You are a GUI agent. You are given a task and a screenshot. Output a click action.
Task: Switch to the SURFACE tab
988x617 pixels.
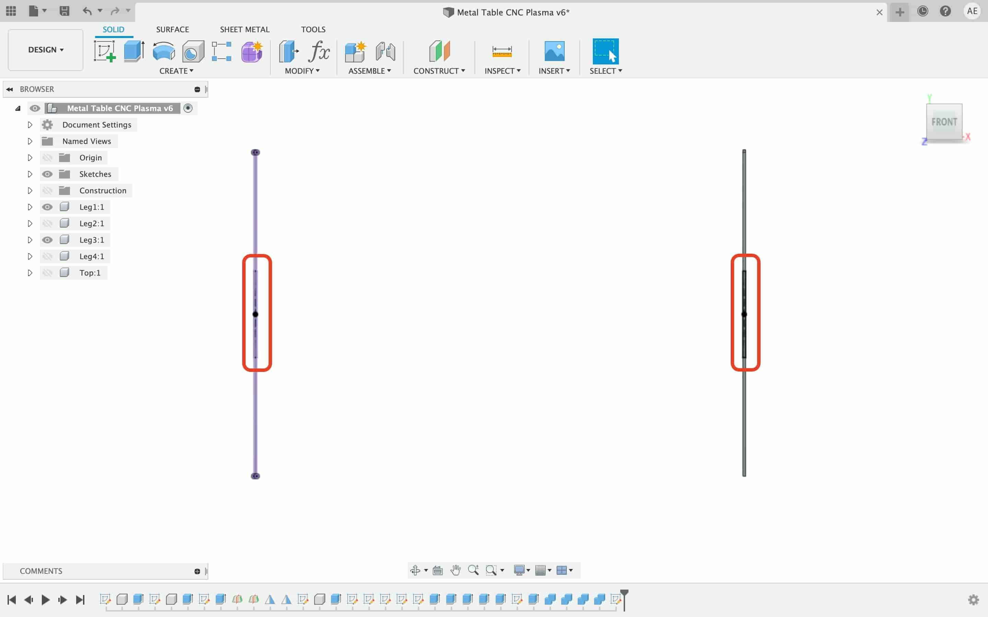(172, 29)
